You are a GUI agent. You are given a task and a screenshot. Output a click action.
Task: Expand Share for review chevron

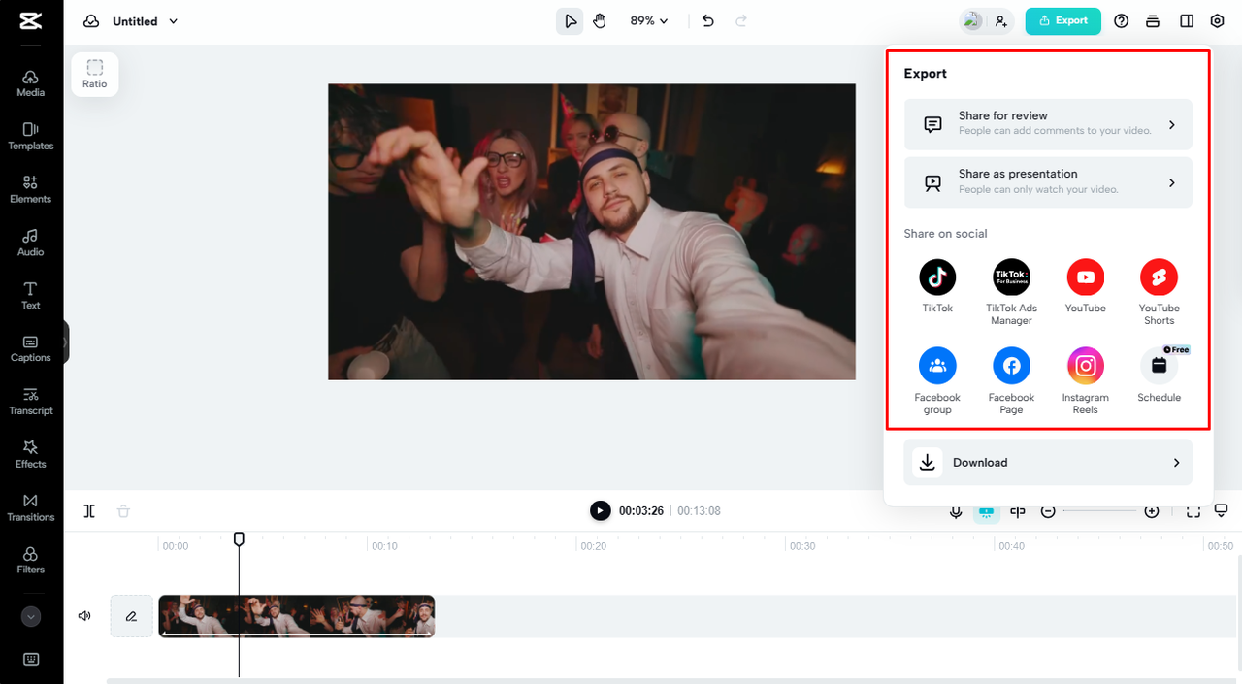(1172, 125)
